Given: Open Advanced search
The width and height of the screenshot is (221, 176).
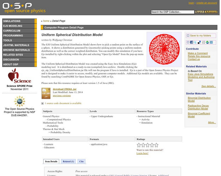Looking at the screenshot, I should click(211, 12).
